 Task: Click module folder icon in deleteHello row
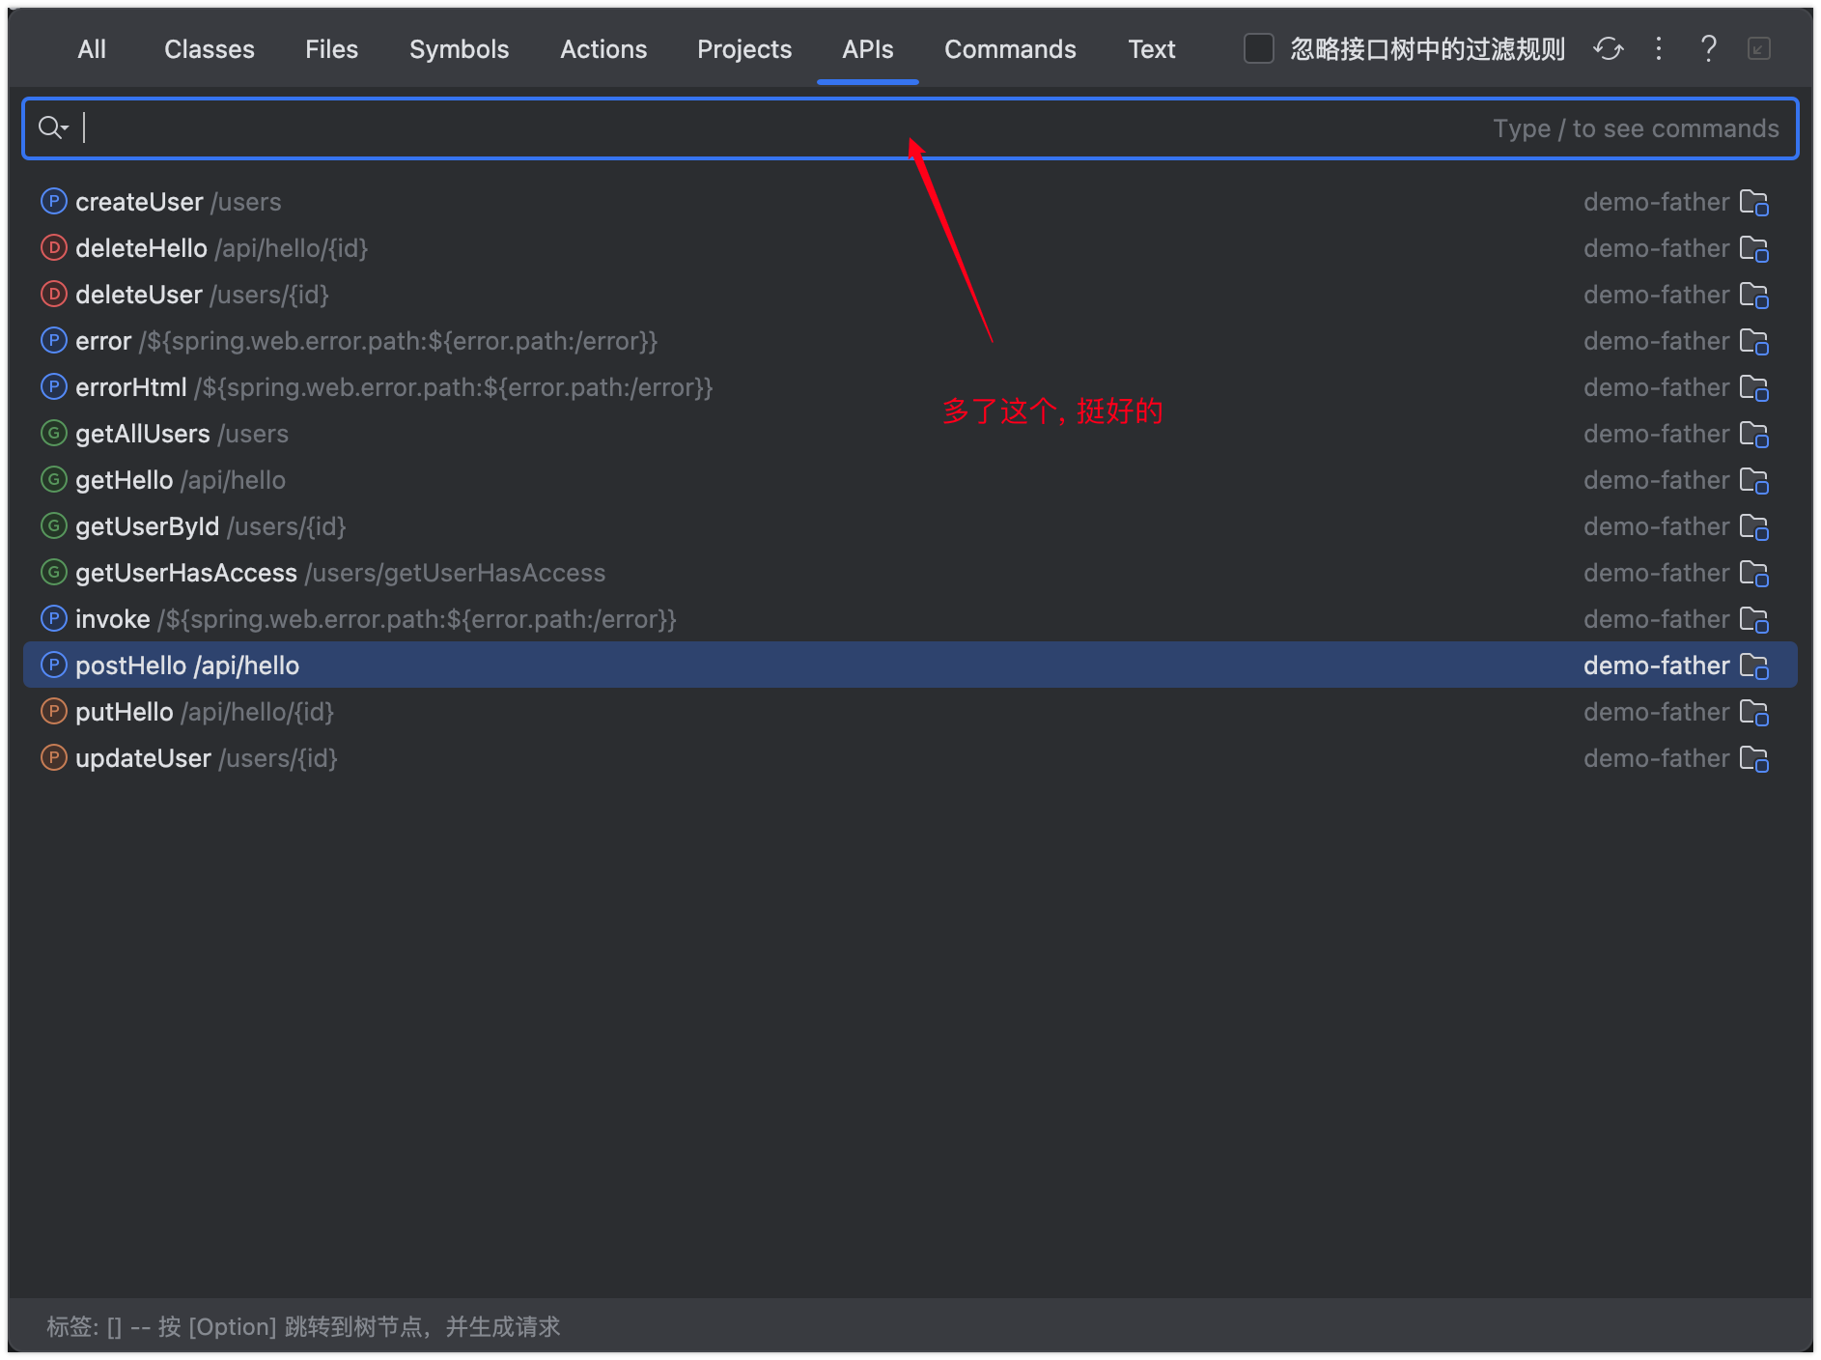pos(1754,249)
